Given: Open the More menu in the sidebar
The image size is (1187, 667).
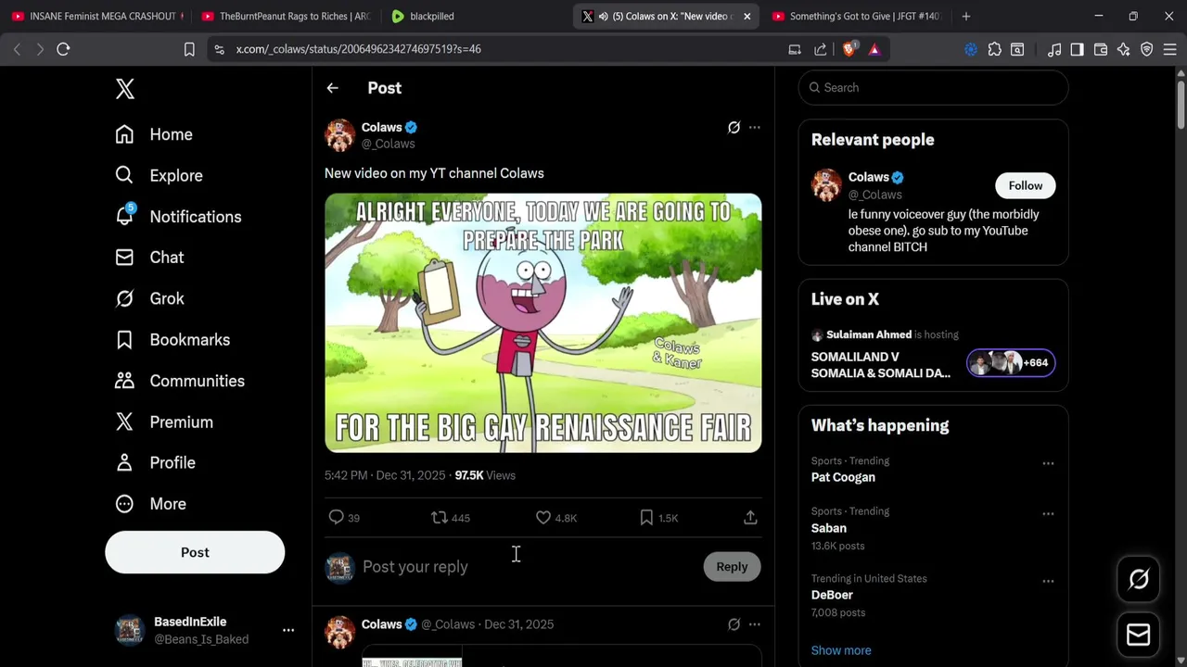Looking at the screenshot, I should click(x=150, y=504).
